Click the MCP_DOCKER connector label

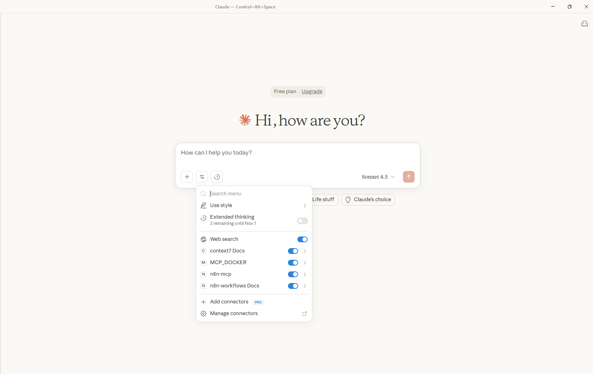click(228, 262)
